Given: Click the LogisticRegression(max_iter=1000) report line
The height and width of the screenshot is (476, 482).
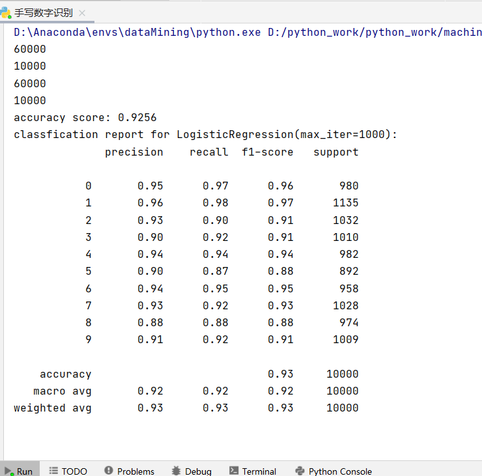Looking at the screenshot, I should click(x=205, y=135).
